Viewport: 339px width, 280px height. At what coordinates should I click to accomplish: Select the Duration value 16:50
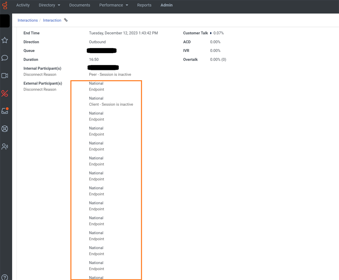click(94, 60)
